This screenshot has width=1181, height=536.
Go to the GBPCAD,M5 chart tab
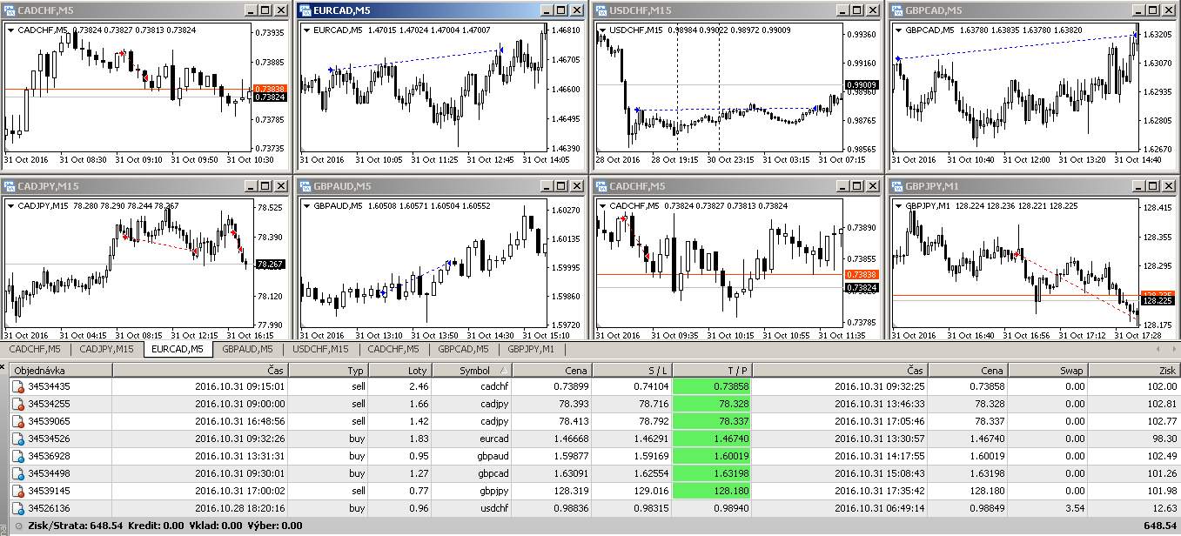point(463,349)
